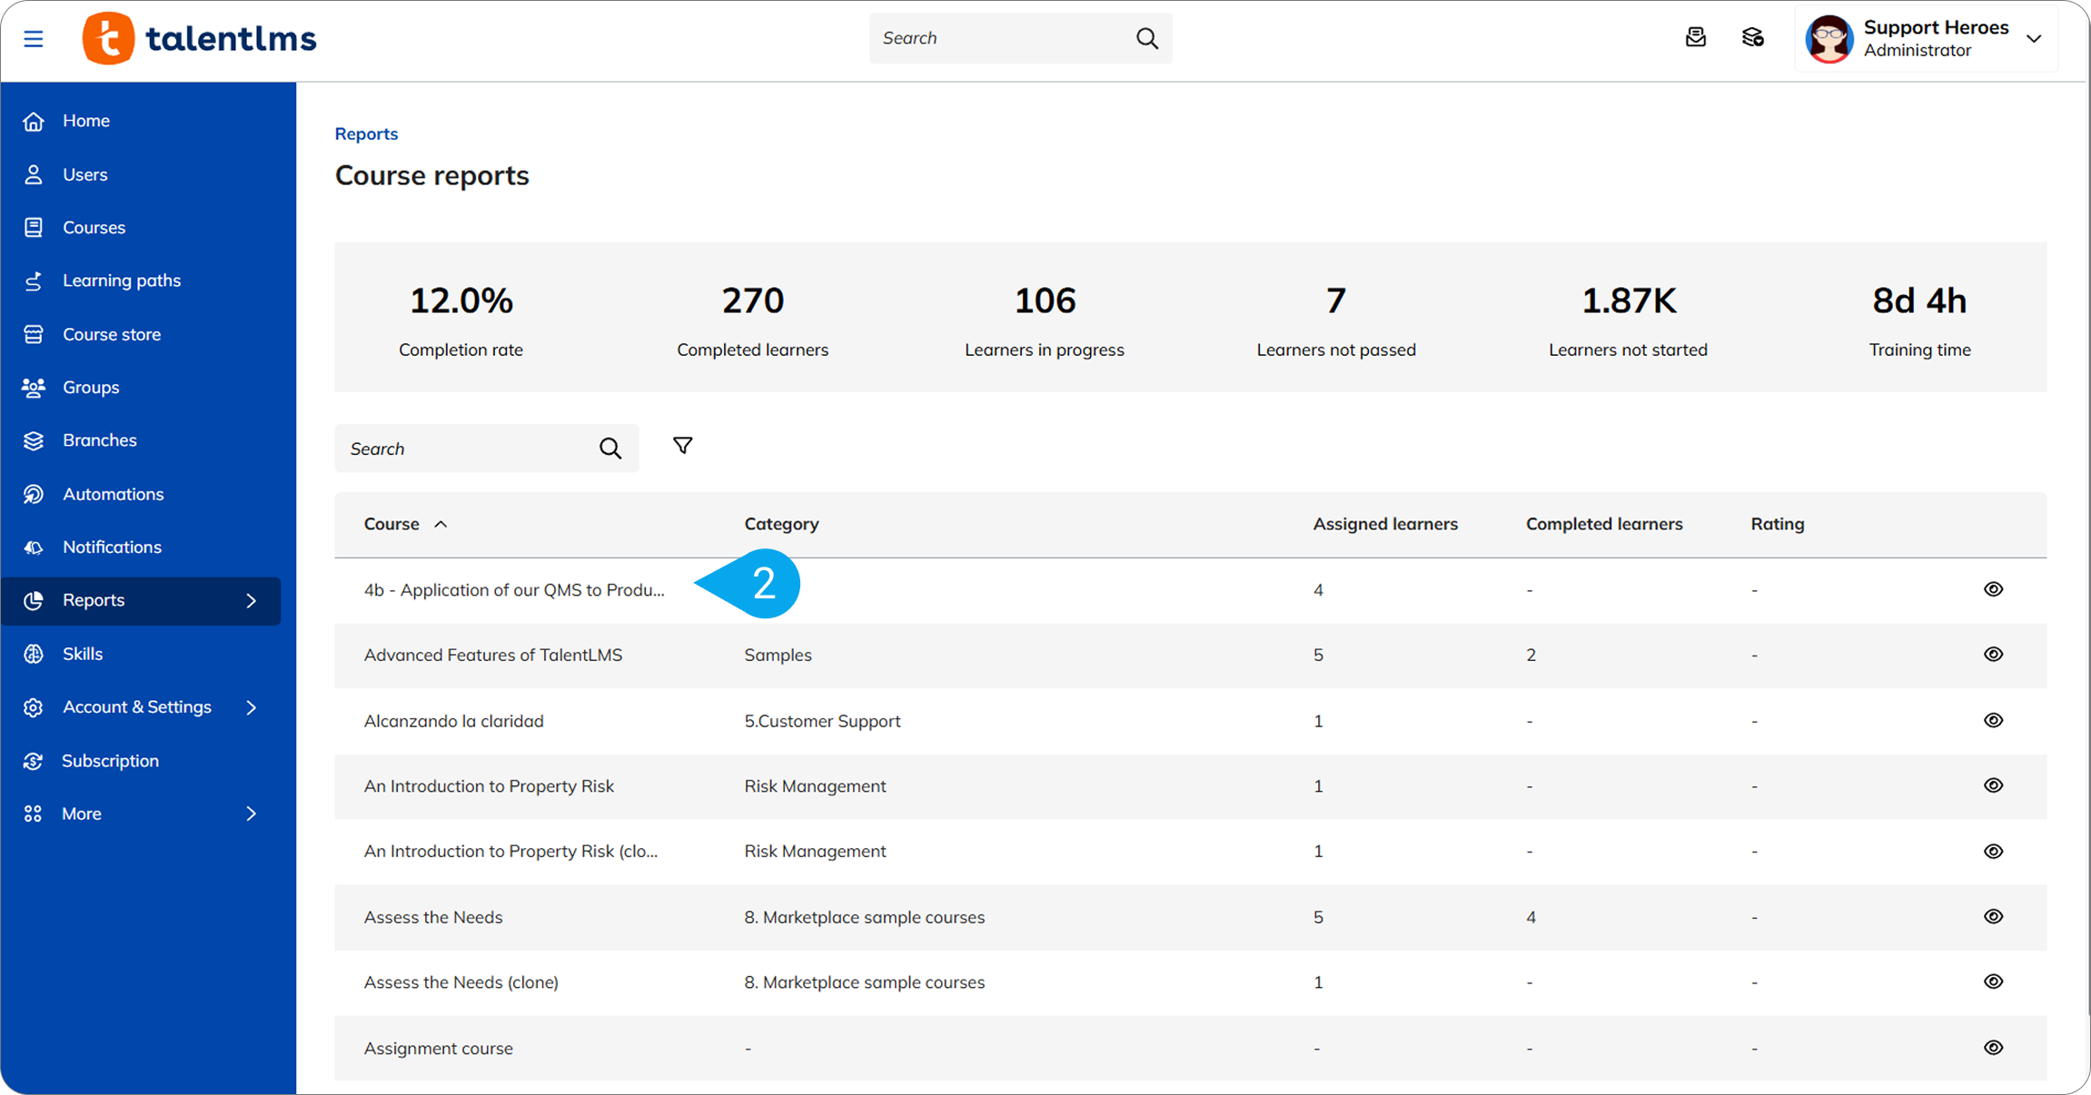Click eye icon for Assignment course row
The height and width of the screenshot is (1095, 2091).
[1993, 1048]
